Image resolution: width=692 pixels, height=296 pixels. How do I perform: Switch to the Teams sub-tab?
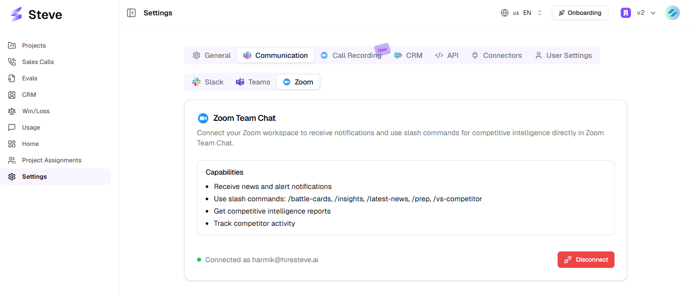click(253, 82)
